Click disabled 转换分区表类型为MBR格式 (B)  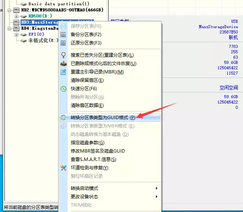(x=110, y=126)
